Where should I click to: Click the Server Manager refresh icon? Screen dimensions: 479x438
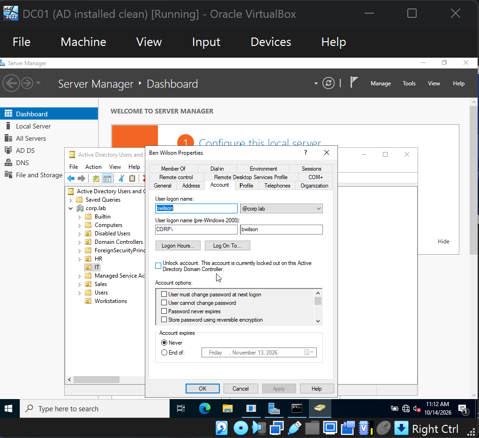tap(329, 83)
